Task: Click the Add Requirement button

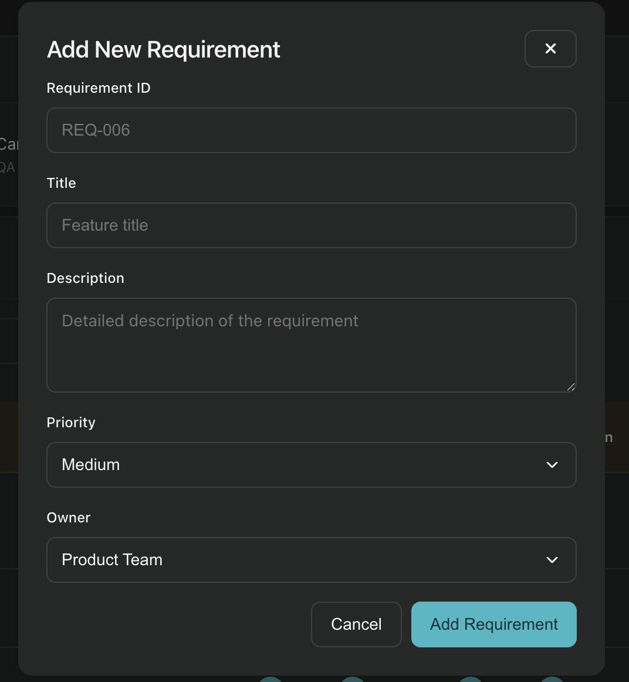Action: tap(493, 624)
